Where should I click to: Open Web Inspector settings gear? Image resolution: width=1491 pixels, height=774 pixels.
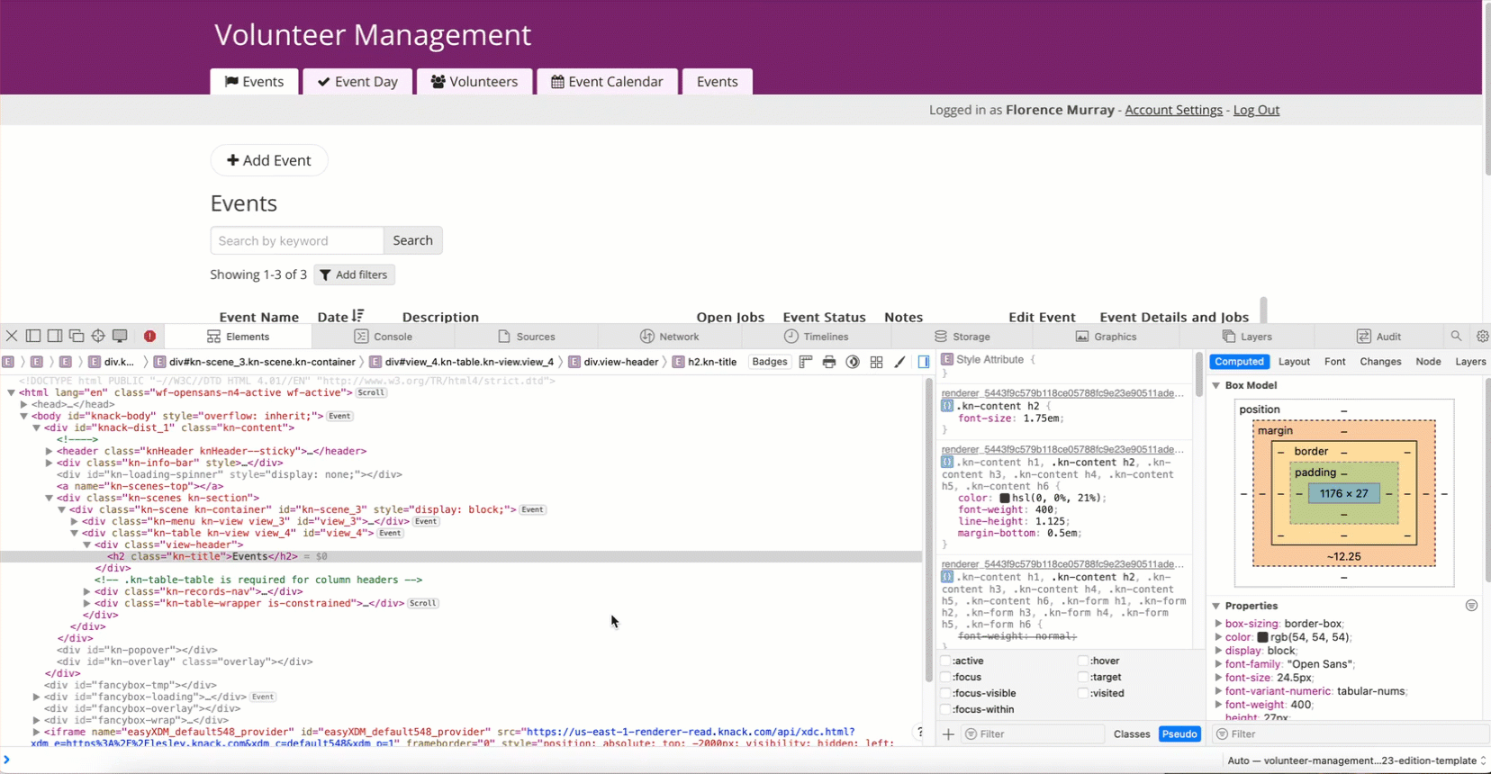(1482, 336)
